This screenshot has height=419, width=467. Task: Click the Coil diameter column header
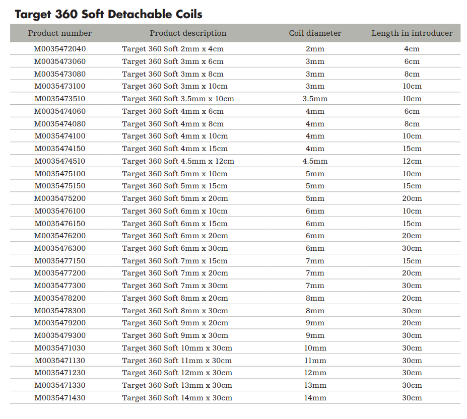pyautogui.click(x=315, y=33)
